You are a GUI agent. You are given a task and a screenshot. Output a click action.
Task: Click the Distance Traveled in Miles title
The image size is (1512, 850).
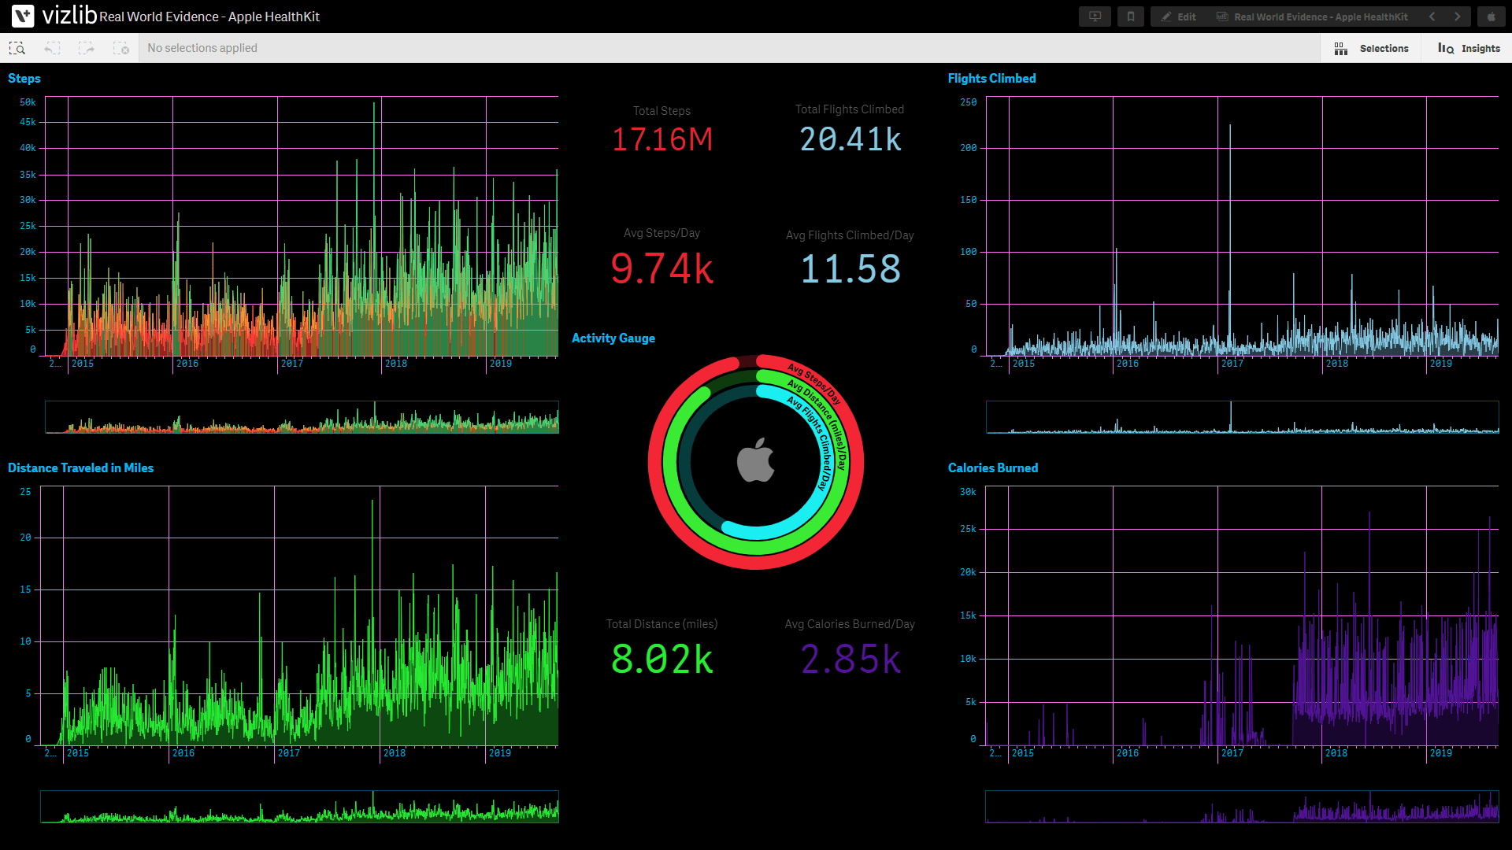[80, 468]
